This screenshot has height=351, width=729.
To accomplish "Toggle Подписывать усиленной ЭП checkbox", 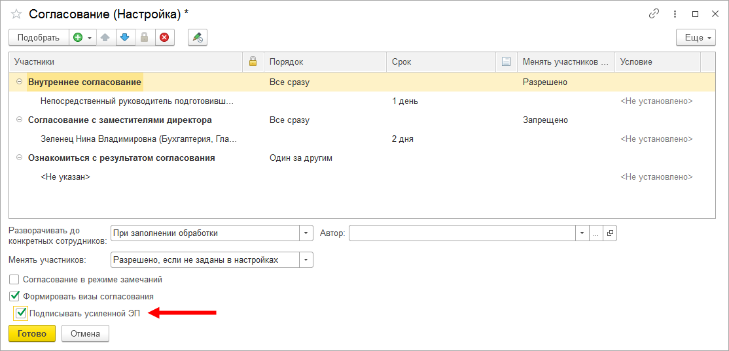I will (x=21, y=314).
